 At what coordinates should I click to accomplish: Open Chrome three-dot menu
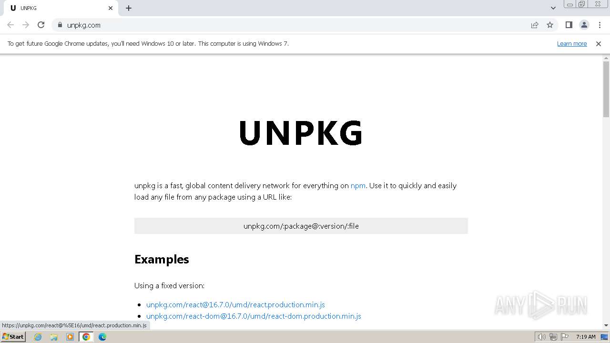(600, 25)
